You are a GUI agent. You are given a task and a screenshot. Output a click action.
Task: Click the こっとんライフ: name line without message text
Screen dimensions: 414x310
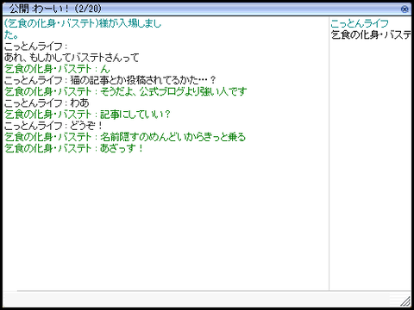tap(36, 46)
